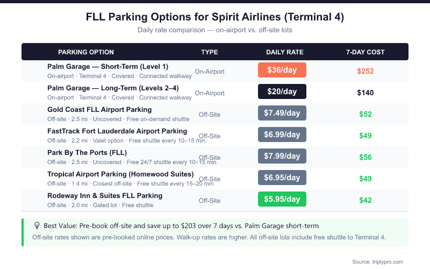
Task: Open Palm Garage Short-Term (Level 1) row title
Action: tap(107, 67)
